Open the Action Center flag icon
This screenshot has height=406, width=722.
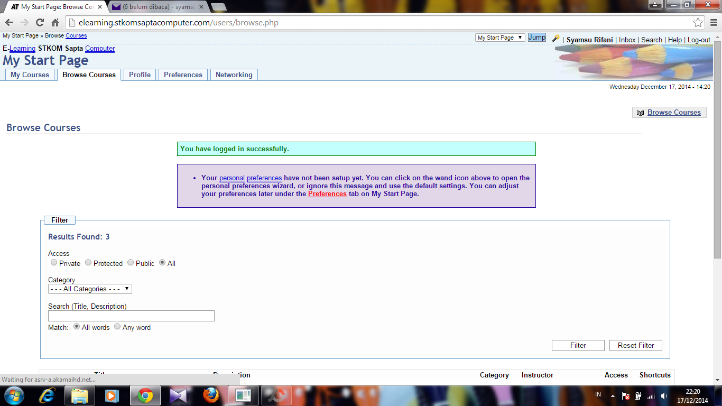(x=625, y=395)
